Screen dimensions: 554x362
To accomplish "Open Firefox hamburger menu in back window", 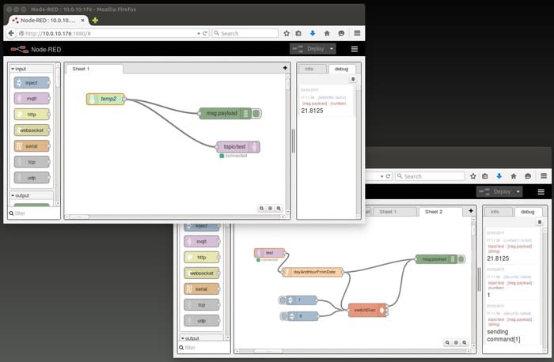I will [544, 175].
